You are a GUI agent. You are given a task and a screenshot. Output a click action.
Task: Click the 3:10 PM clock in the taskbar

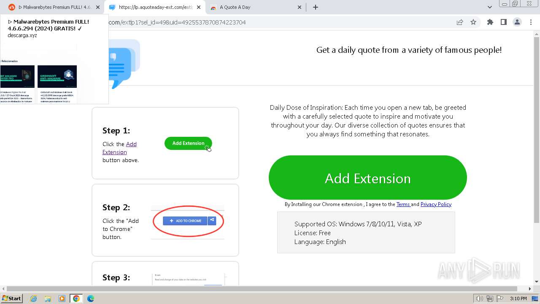point(518,299)
